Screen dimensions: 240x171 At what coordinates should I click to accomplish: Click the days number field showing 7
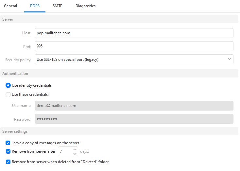65,151
